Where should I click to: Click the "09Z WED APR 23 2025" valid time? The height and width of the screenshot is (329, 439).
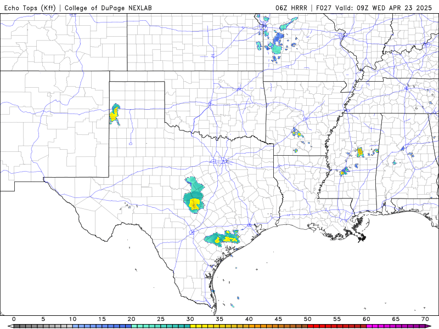tap(394, 8)
